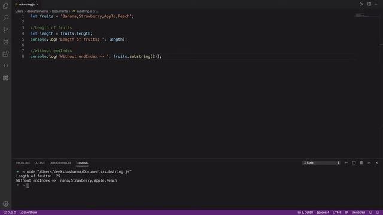Click line number 1 in the gutter
This screenshot has width=383, height=215.
23,16
